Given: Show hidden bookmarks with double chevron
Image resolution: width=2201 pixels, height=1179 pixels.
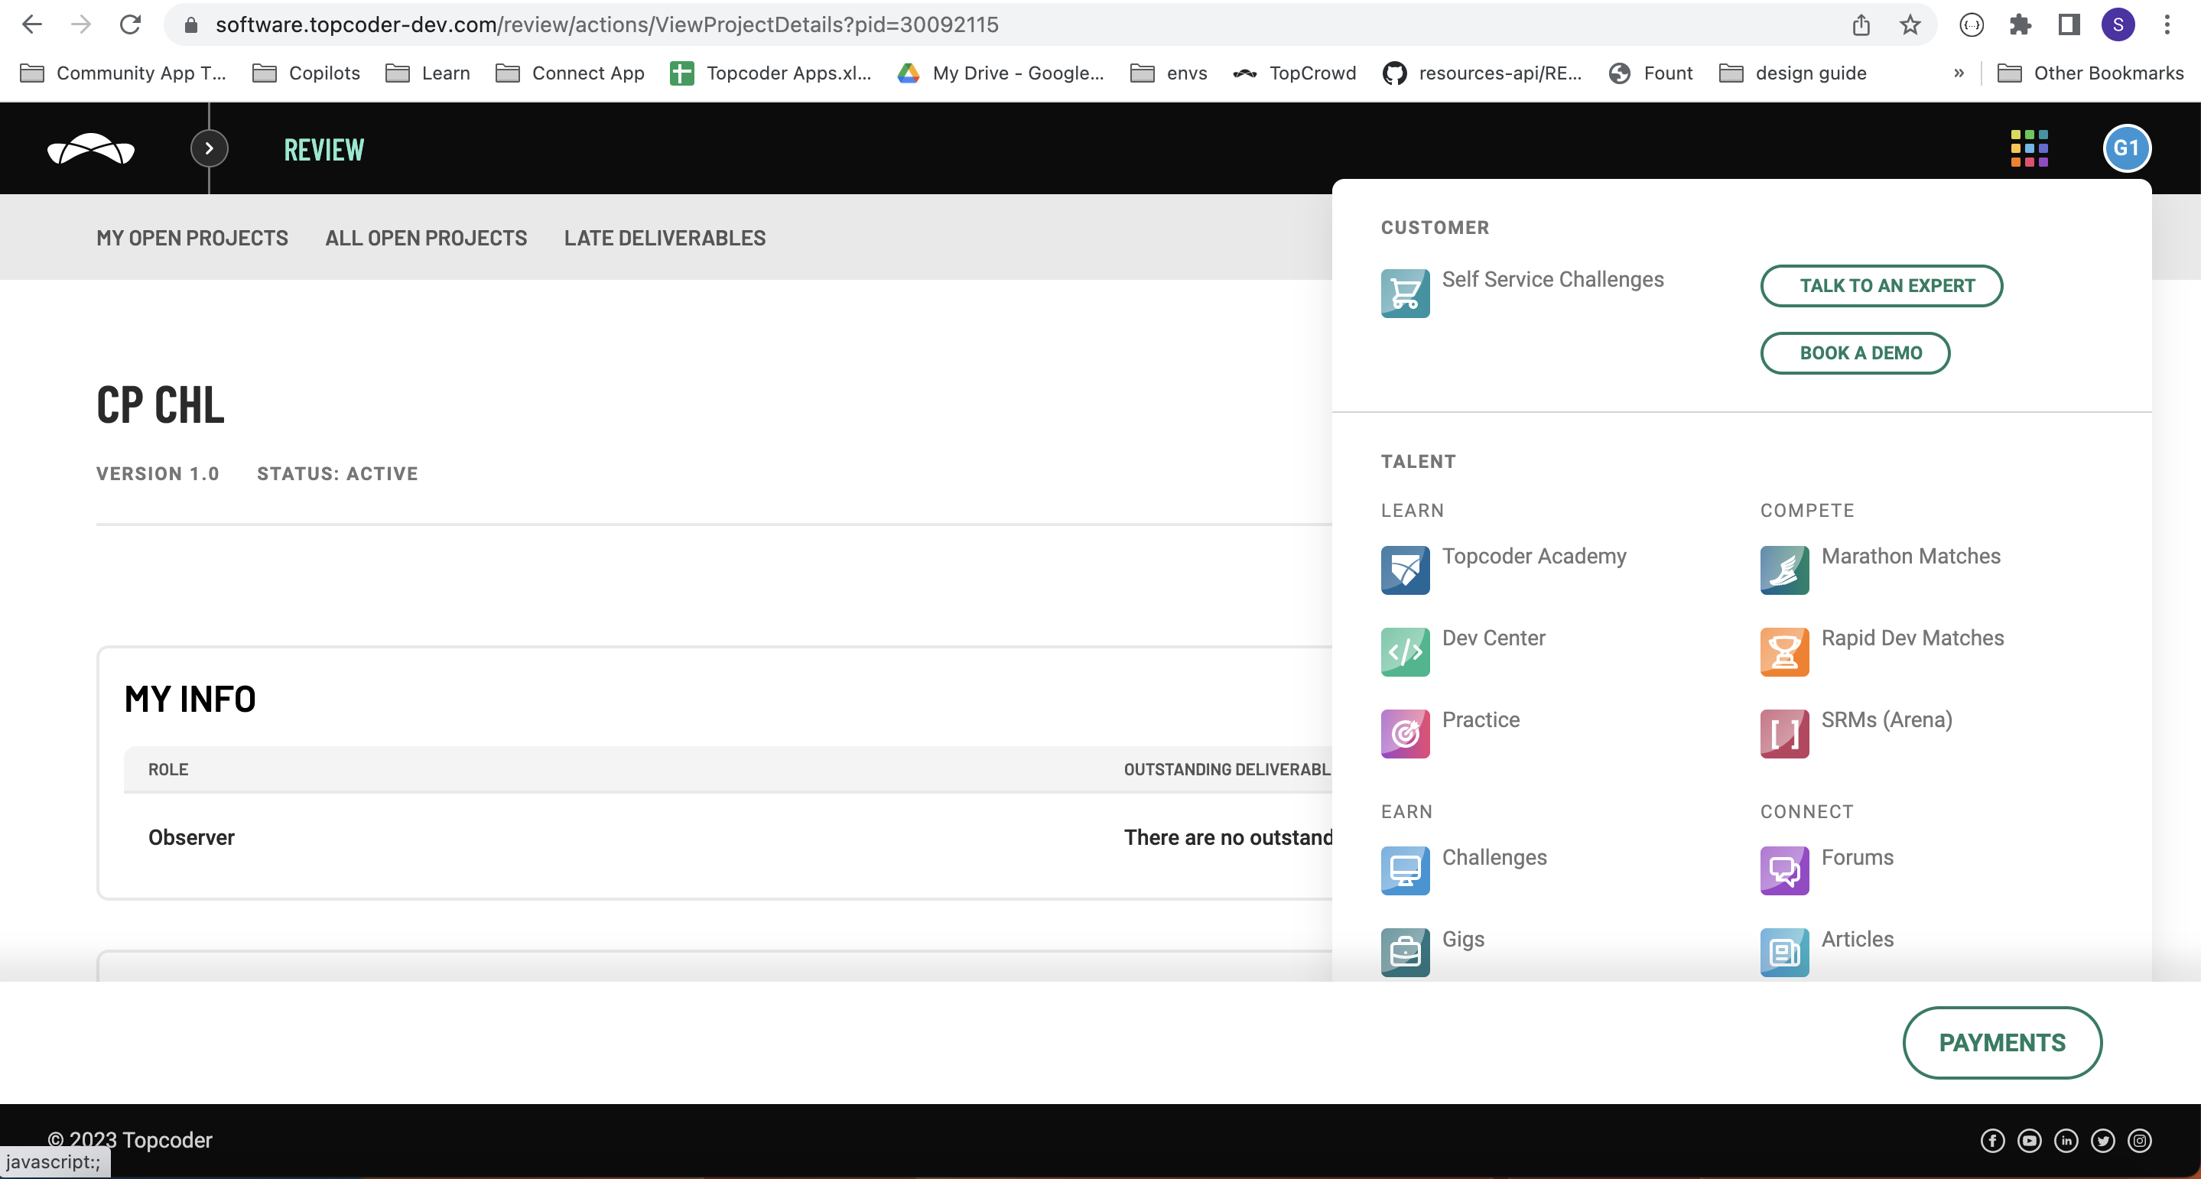Looking at the screenshot, I should (1959, 73).
